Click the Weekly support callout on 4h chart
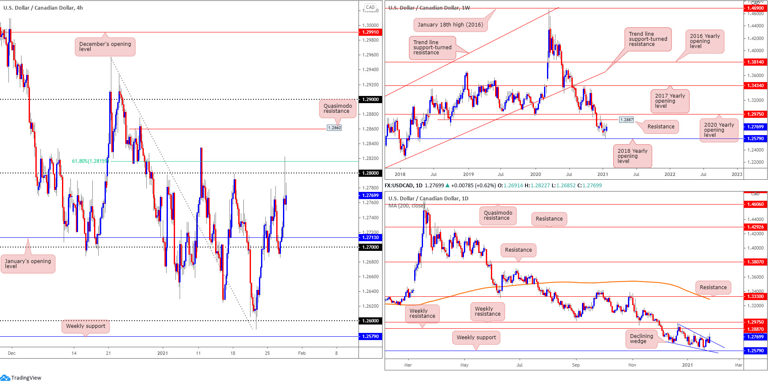This screenshot has height=383, width=768. click(x=86, y=326)
